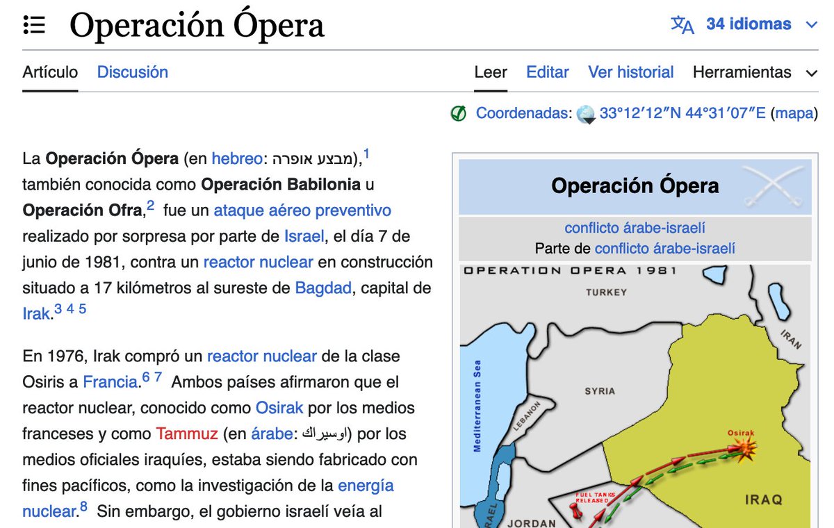Image resolution: width=834 pixels, height=528 pixels.
Task: Click the Operación Ópera page heading
Action: click(x=197, y=26)
